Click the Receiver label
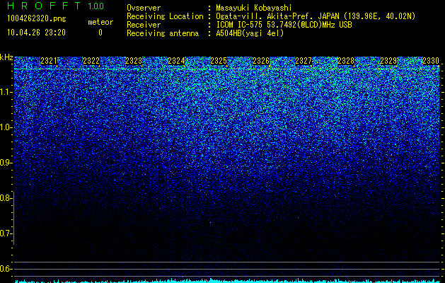 [144, 25]
